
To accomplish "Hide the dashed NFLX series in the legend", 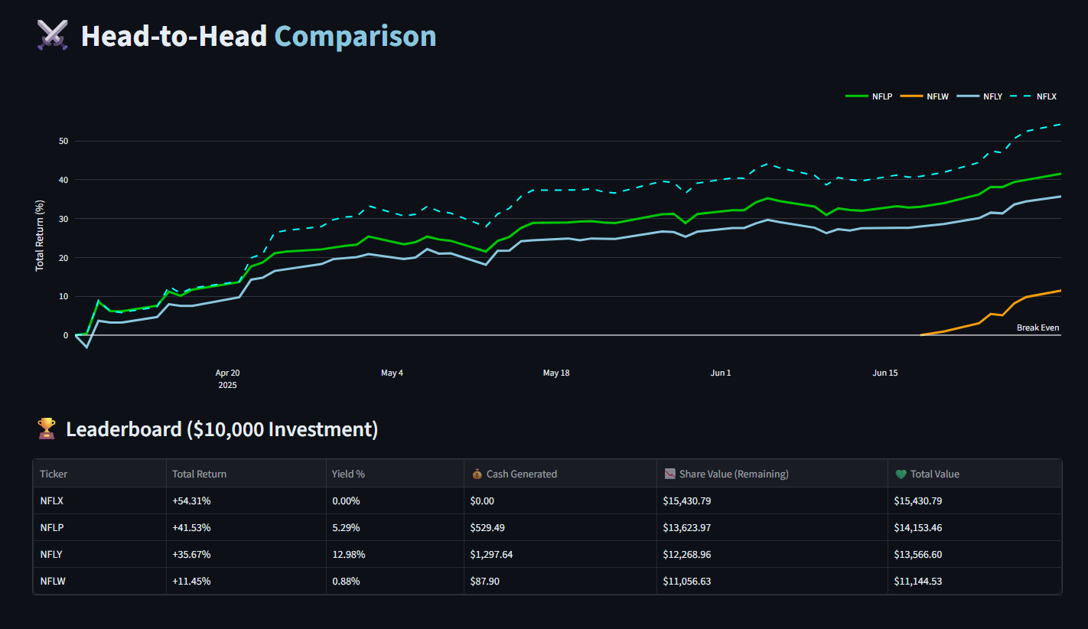I will pos(1034,96).
